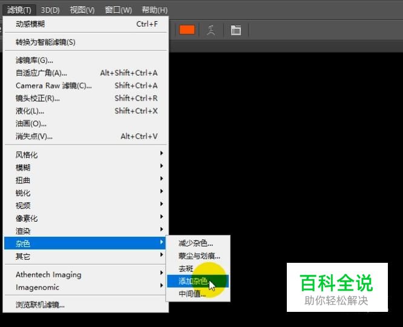Apply last filter 动感模糊
This screenshot has width=403, height=327.
coord(87,24)
